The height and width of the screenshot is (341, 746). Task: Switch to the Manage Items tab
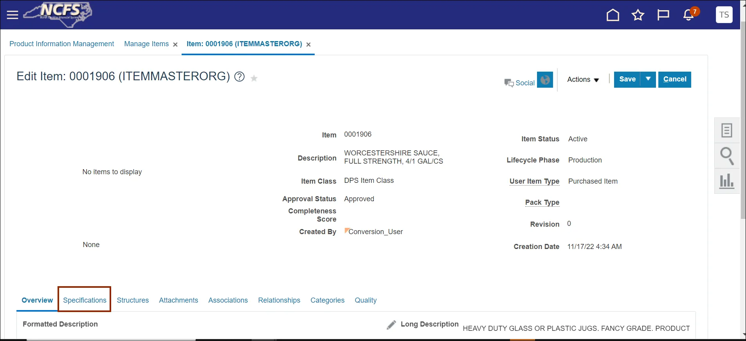tap(146, 44)
